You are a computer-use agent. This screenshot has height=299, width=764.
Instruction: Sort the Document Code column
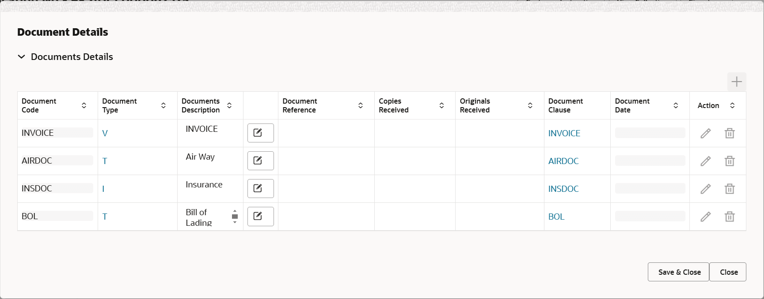point(84,105)
